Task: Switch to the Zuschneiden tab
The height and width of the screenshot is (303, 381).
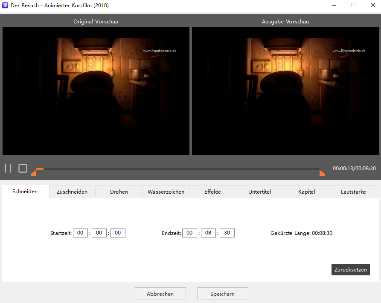Action: 72,192
